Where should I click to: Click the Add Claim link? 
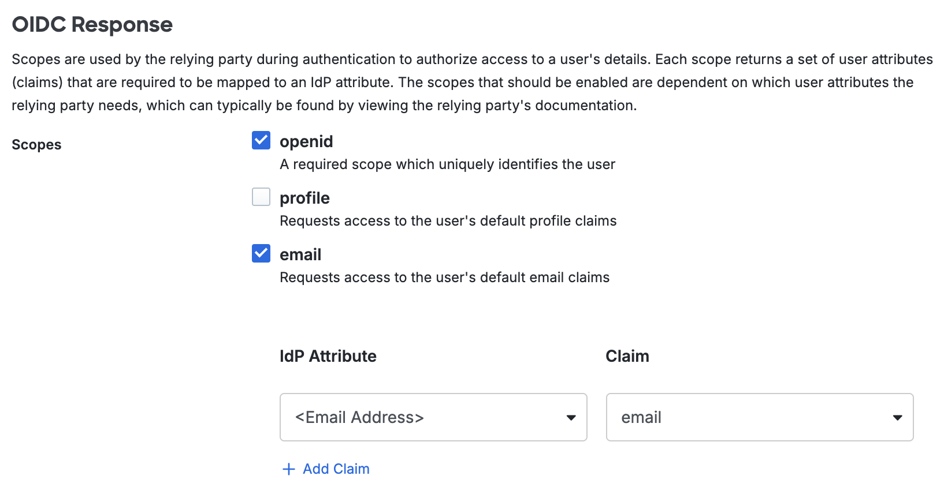336,469
